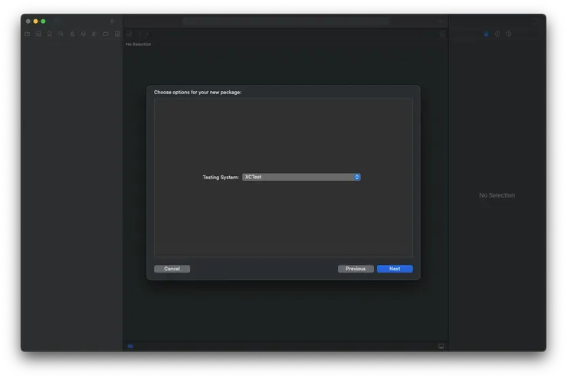Go back with the left chevron
The image size is (567, 379).
pos(139,34)
